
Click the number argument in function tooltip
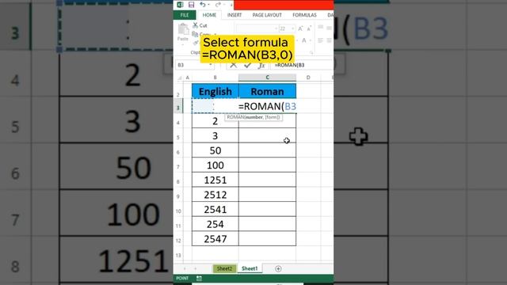(253, 117)
